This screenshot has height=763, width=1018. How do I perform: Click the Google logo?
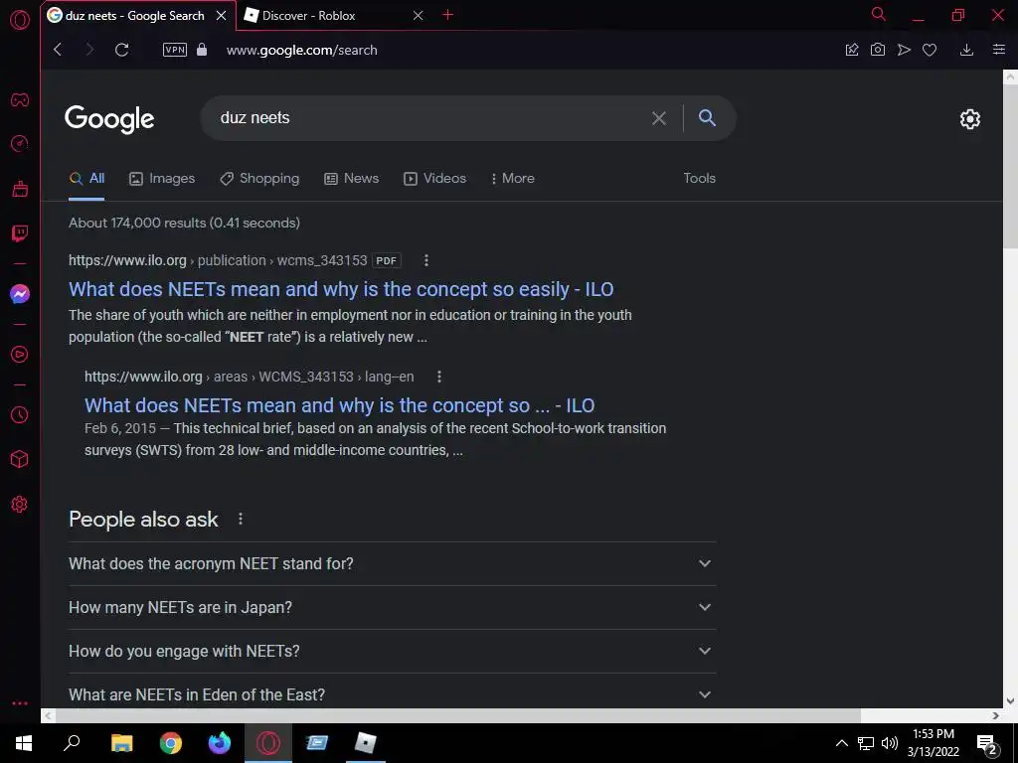click(109, 119)
